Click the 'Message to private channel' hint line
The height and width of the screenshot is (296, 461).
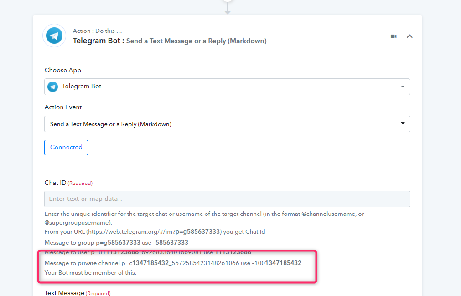tap(173, 263)
